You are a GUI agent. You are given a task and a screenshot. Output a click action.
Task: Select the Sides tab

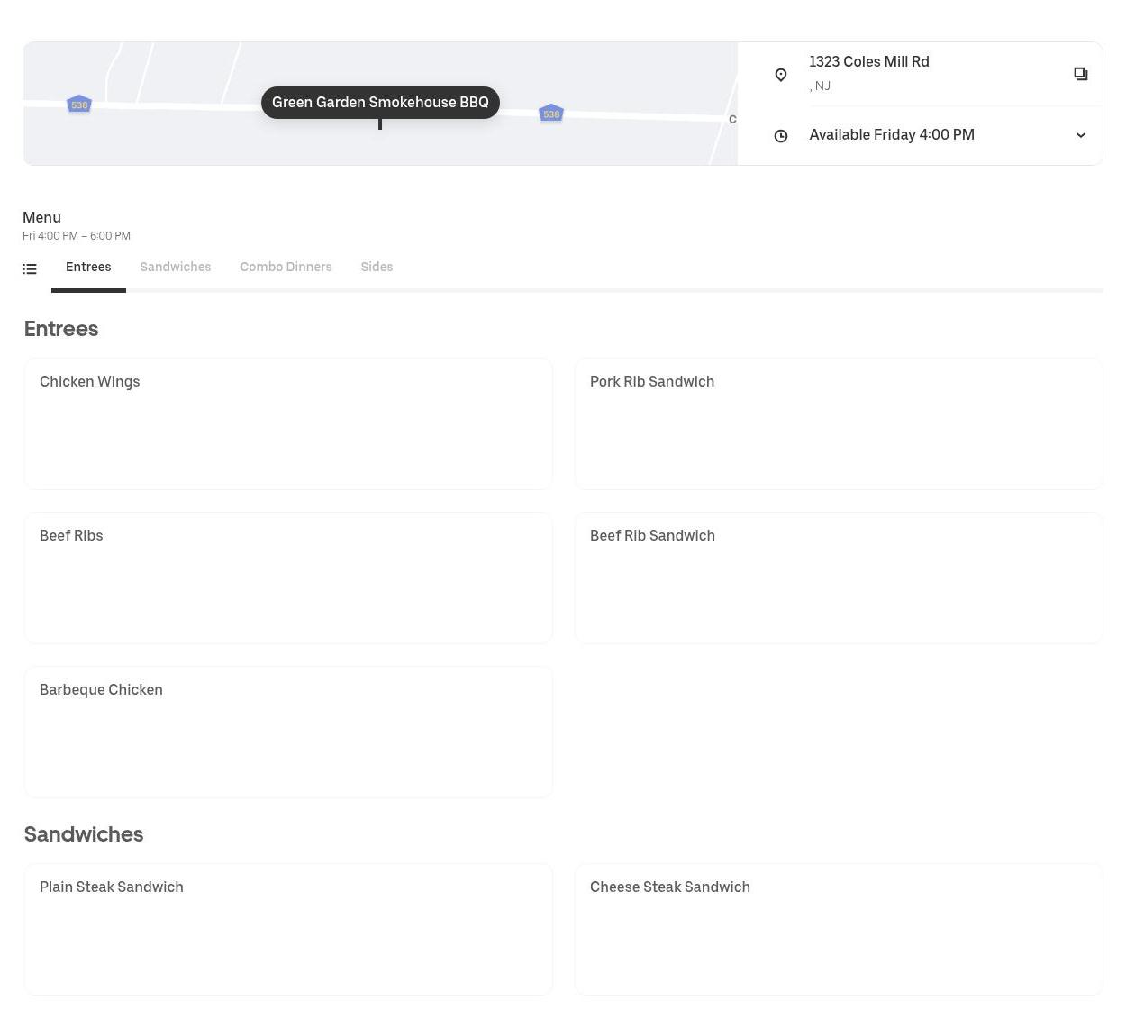click(377, 268)
